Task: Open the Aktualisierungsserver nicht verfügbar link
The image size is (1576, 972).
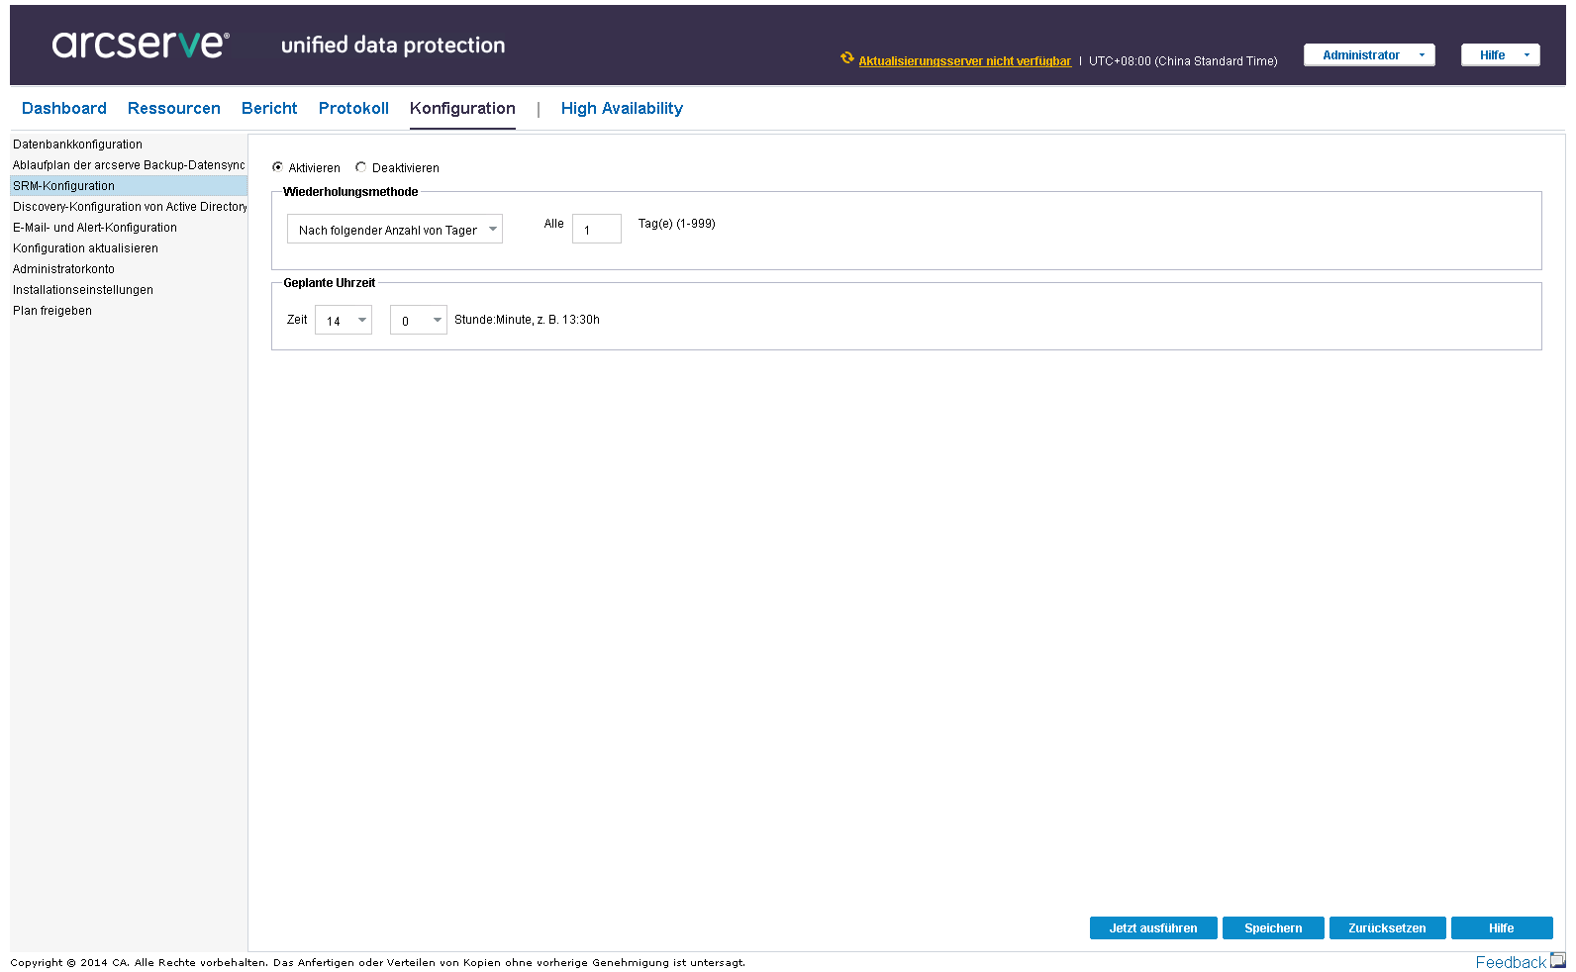Action: (964, 61)
